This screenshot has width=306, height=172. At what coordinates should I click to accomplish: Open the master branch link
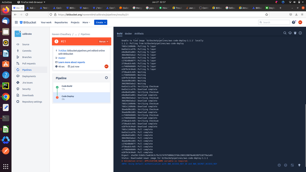62,58
